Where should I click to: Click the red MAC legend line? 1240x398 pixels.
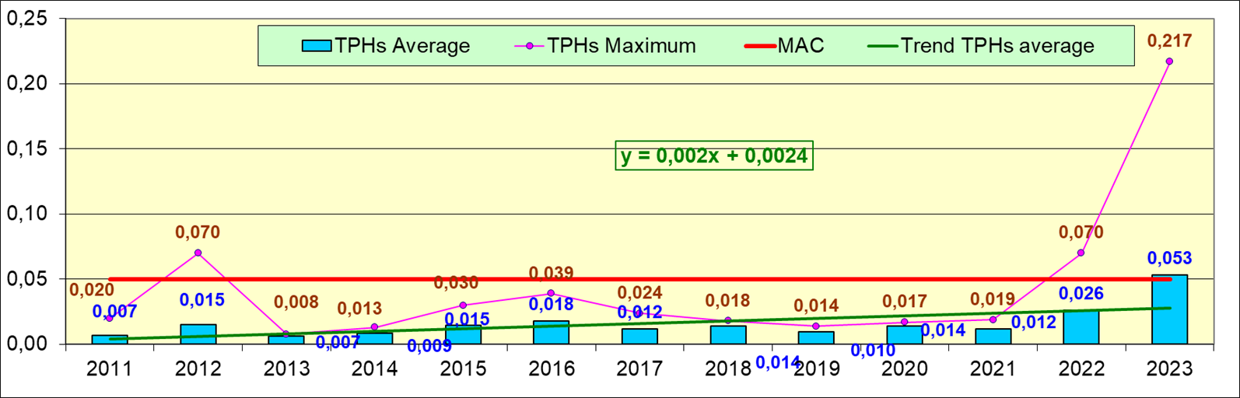pos(754,46)
